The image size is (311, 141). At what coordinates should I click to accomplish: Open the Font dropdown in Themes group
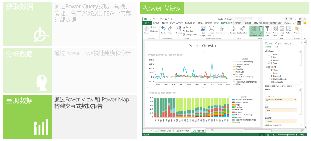tap(187, 27)
